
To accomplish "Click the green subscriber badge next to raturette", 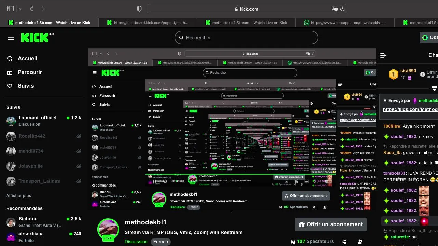I will tap(386, 237).
